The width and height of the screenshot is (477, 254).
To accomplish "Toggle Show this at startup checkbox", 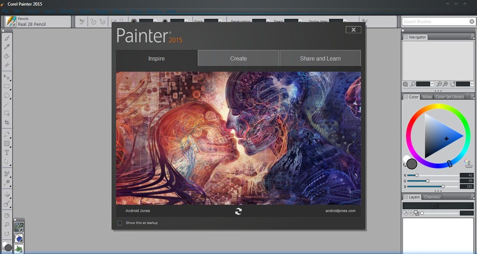I will 120,223.
